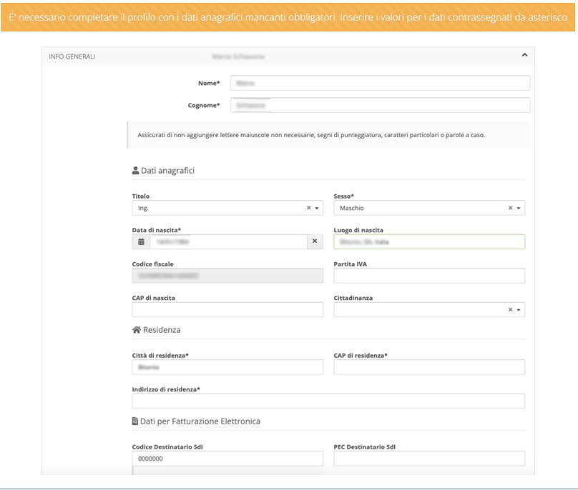Focus the Luogo di nascita field
578x490 pixels.
[428, 242]
